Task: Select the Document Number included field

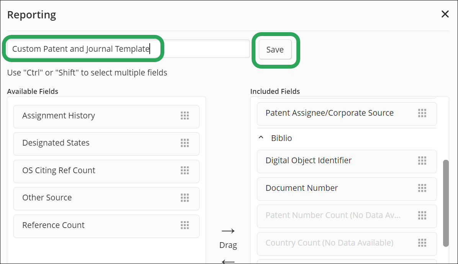Action: point(347,189)
